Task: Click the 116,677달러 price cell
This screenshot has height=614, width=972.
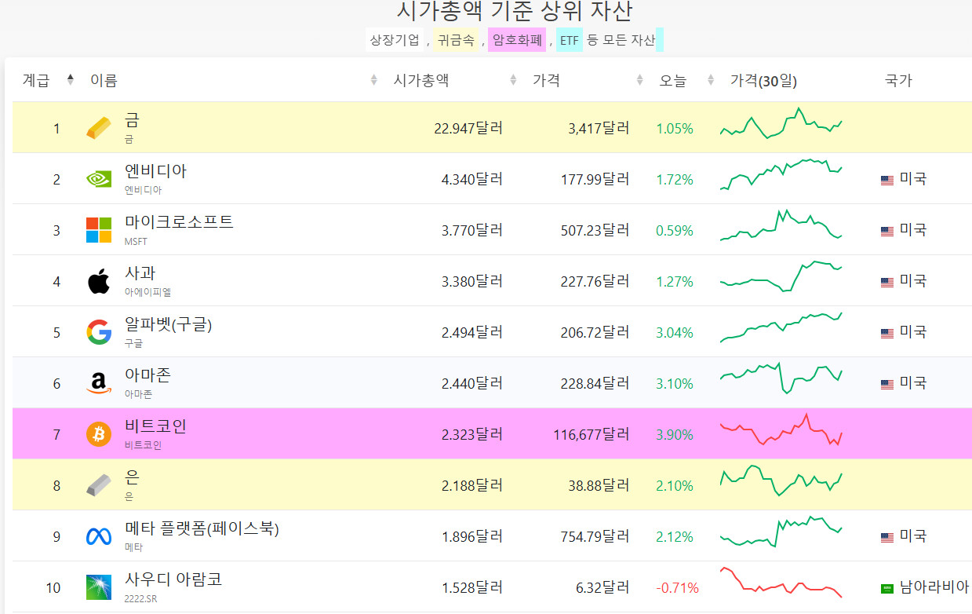Action: tap(592, 434)
